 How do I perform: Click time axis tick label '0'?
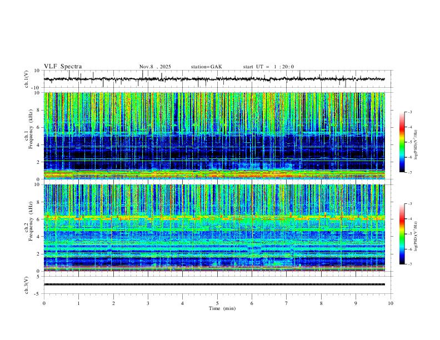tap(44, 303)
